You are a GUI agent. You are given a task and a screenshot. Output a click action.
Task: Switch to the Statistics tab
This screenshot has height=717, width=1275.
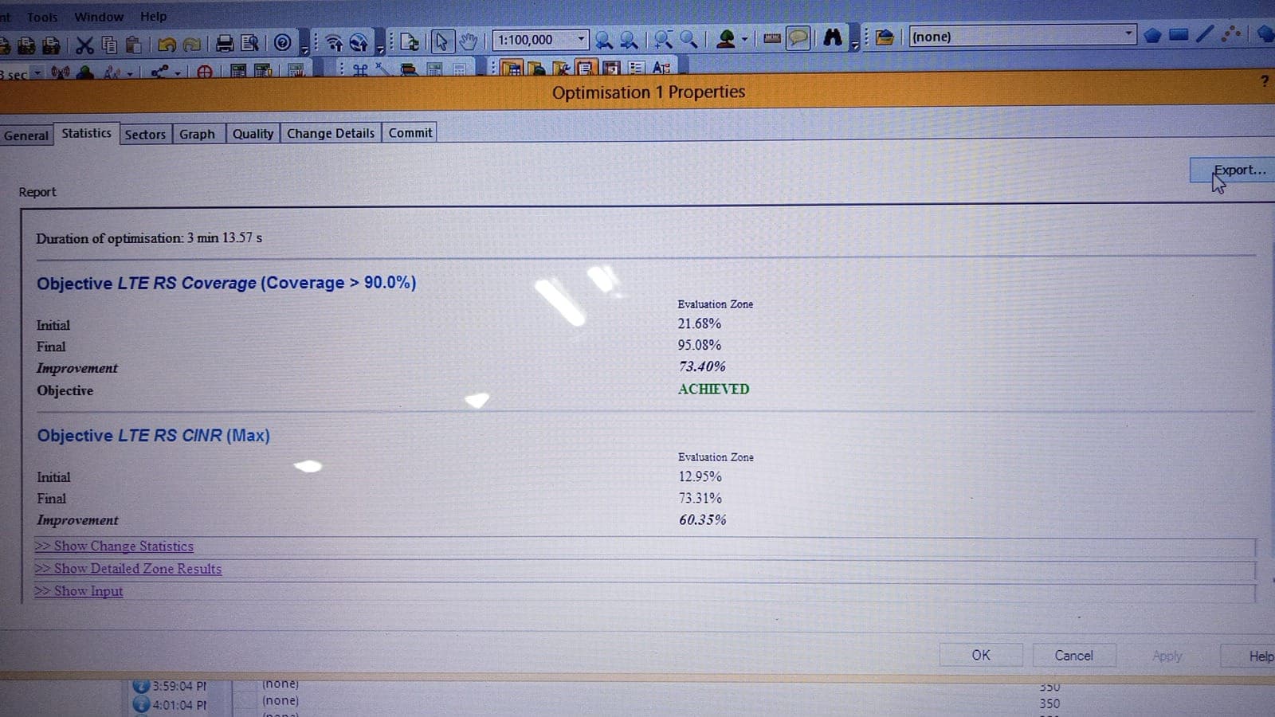[x=87, y=133]
